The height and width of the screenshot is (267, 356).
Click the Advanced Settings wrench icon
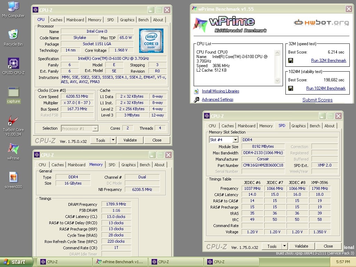(x=197, y=99)
